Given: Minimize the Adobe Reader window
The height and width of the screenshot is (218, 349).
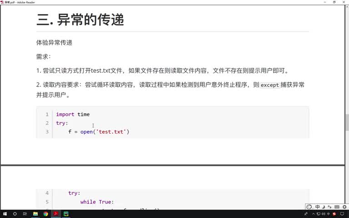Looking at the screenshot, I should 325,2.
